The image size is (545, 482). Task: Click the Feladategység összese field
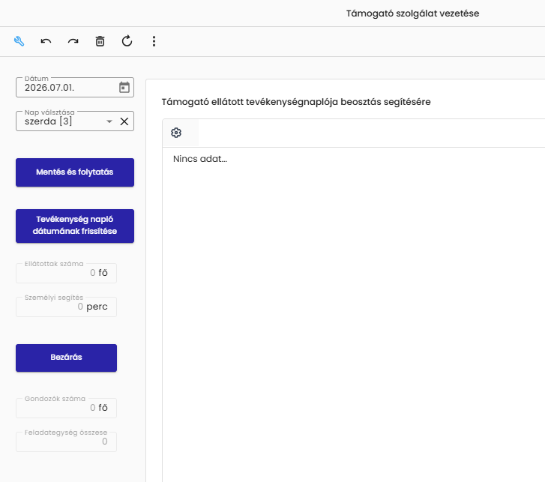point(67,442)
